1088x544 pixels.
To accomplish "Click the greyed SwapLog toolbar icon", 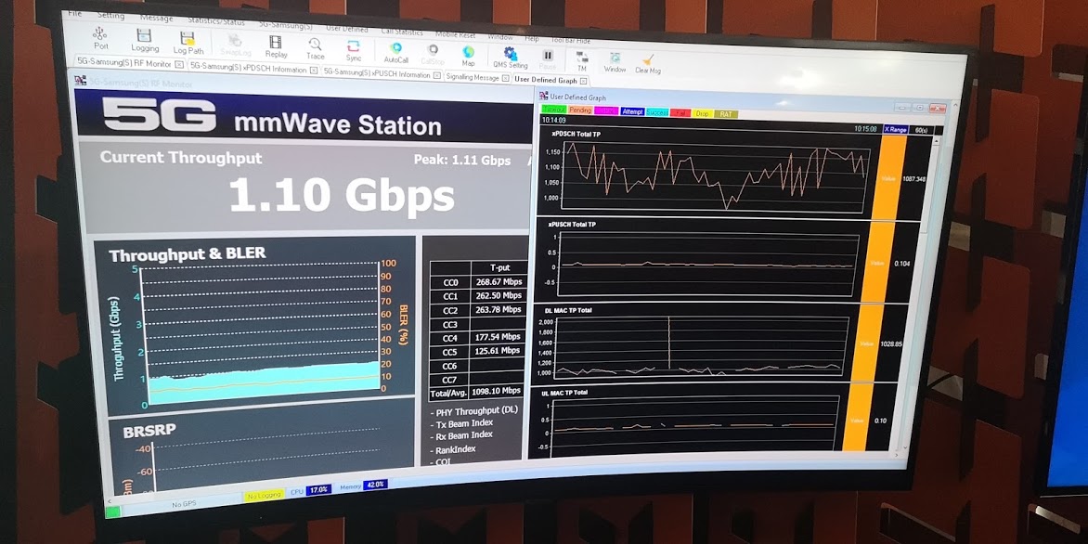I will [x=235, y=45].
